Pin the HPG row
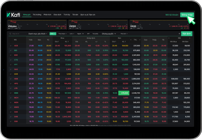The height and width of the screenshot is (140, 202). [x=11, y=84]
